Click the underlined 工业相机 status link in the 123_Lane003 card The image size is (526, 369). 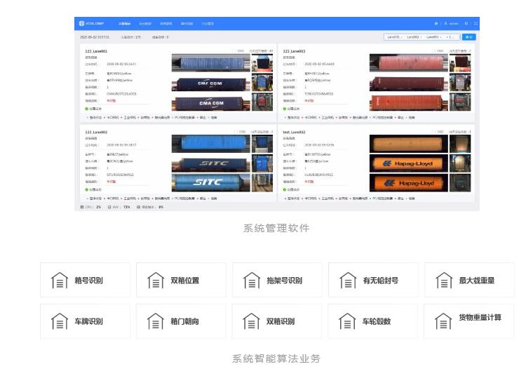328,117
